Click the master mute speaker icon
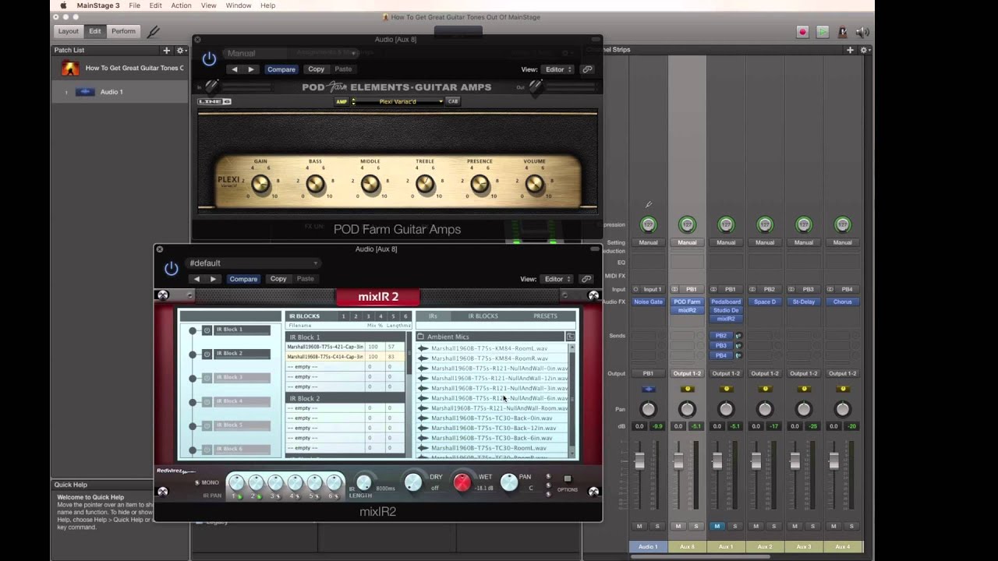Screen dimensions: 998x561 [862, 32]
